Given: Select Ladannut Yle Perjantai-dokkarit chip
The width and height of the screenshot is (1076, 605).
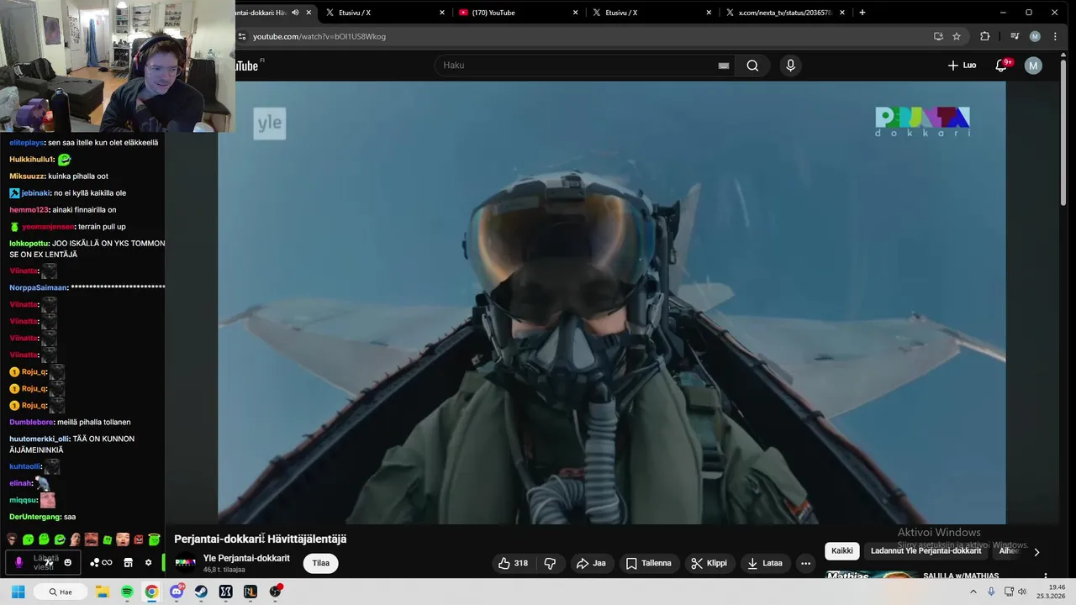Looking at the screenshot, I should click(926, 551).
